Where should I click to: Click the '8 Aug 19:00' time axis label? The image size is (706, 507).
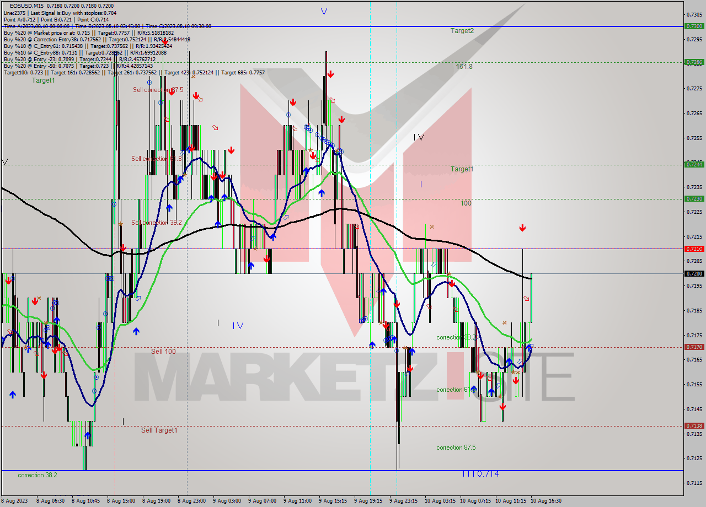[156, 501]
